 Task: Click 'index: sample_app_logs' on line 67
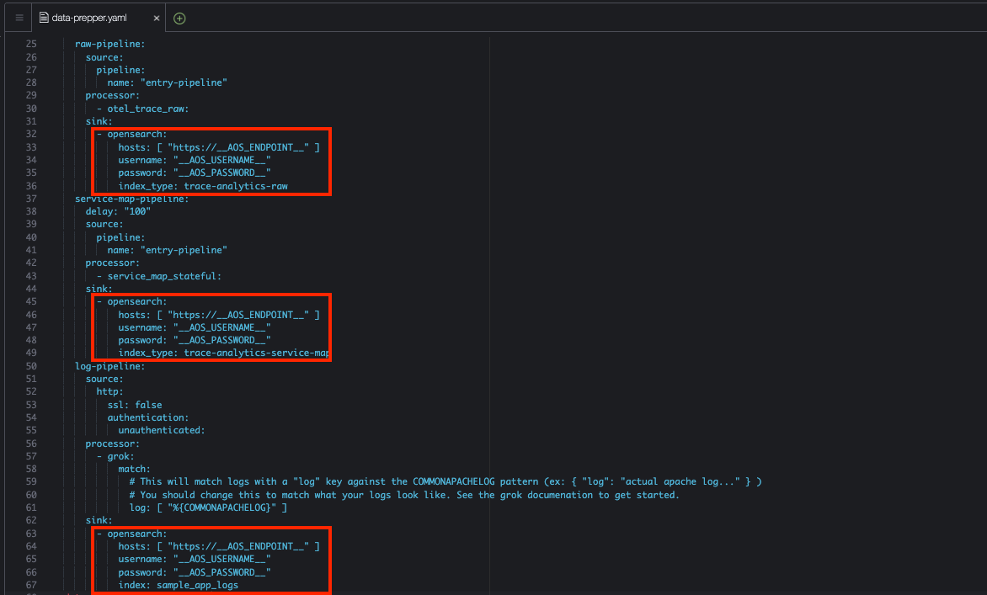179,585
